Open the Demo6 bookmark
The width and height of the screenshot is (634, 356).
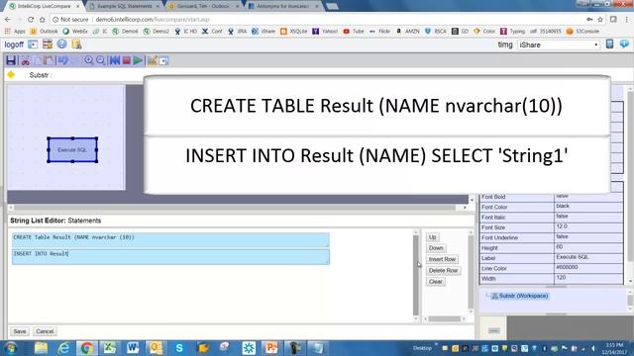coord(126,31)
